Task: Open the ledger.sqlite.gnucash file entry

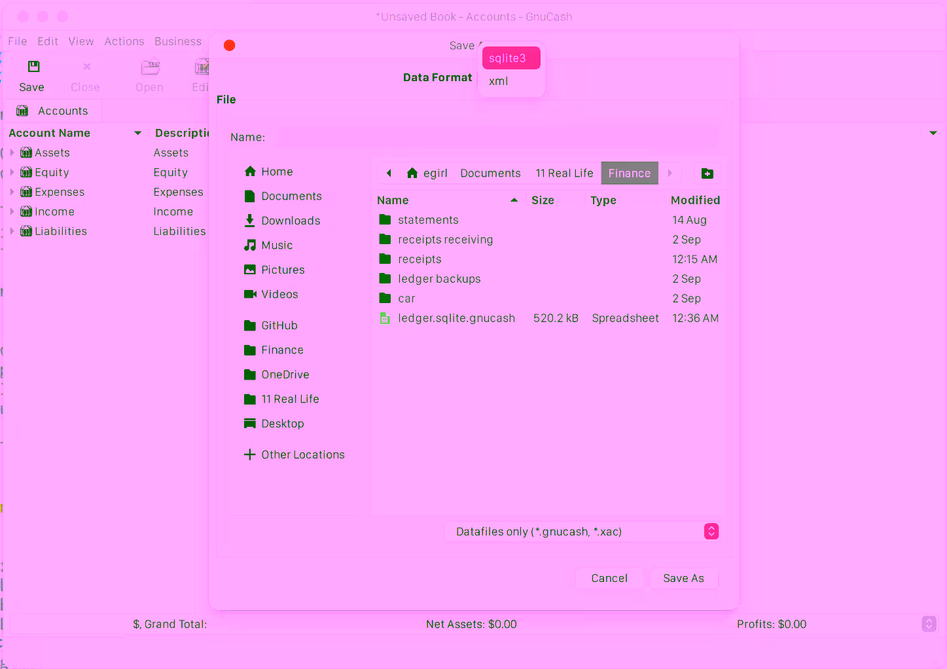Action: pos(456,318)
